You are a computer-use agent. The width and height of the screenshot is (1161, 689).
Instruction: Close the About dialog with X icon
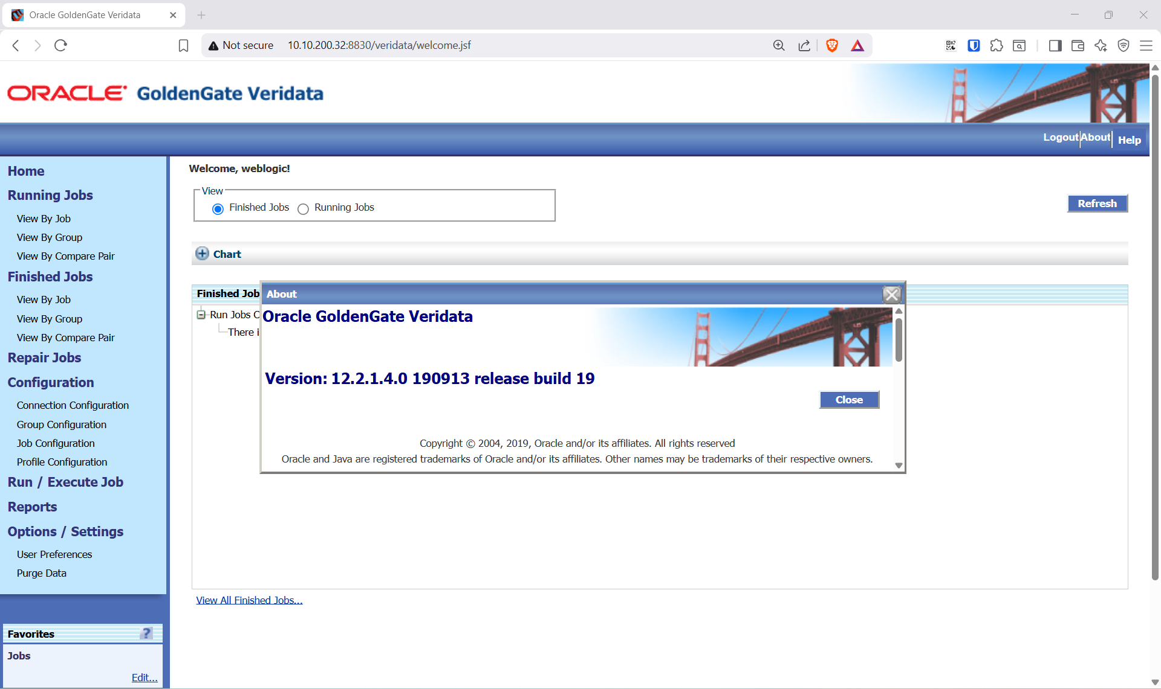pos(891,294)
